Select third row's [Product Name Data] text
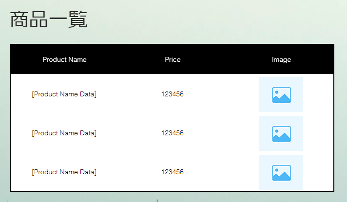Image resolution: width=347 pixels, height=202 pixels. point(64,172)
